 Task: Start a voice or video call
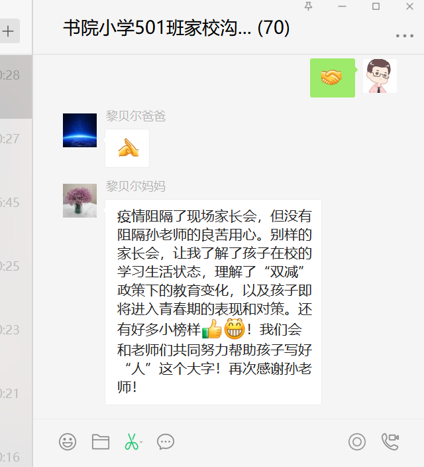pos(390,441)
